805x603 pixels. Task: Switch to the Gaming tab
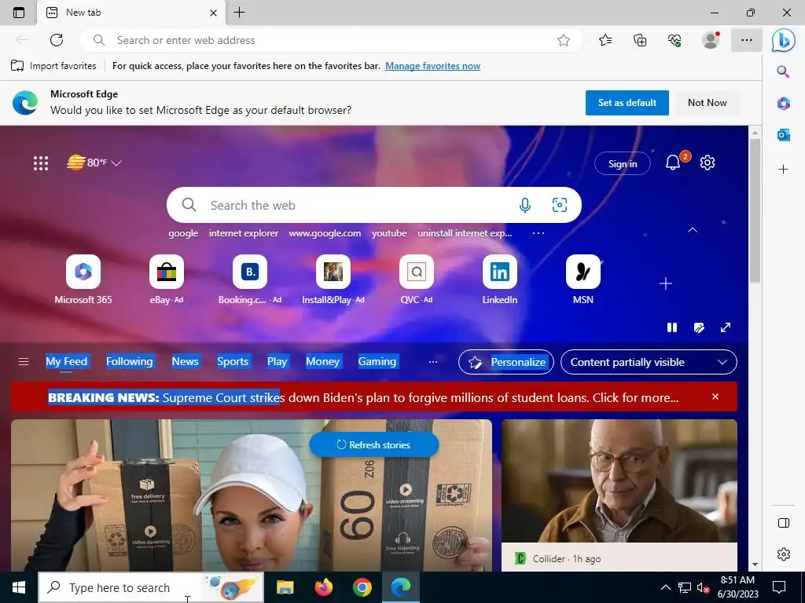pos(377,361)
